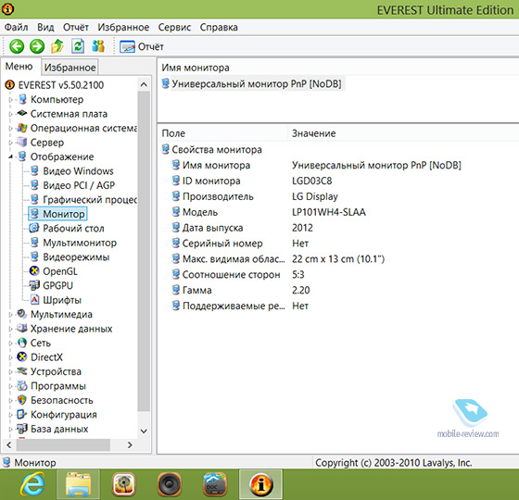Viewport: 519px width, 500px height.
Task: Switch to the Меню tab
Action: pos(19,67)
